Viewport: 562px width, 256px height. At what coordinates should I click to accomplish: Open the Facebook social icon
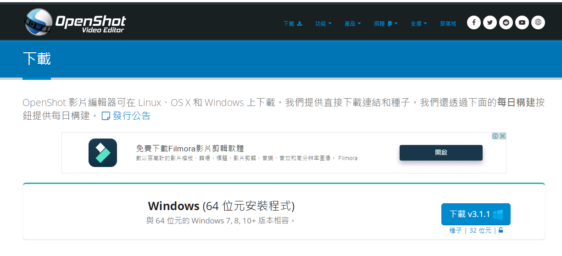point(474,22)
